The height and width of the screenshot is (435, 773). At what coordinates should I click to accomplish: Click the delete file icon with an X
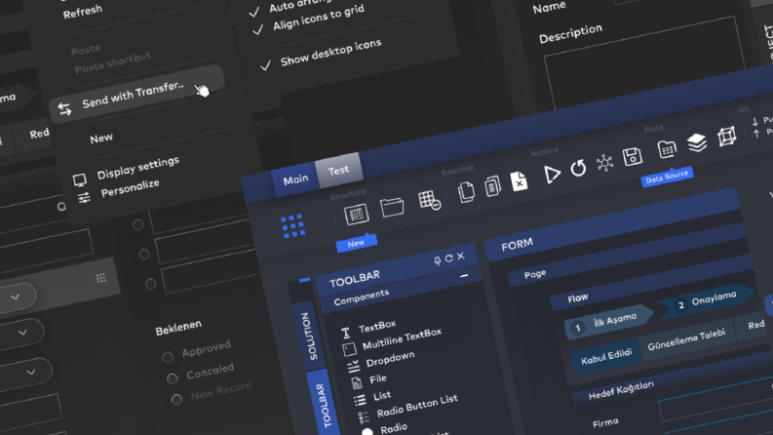point(519,181)
